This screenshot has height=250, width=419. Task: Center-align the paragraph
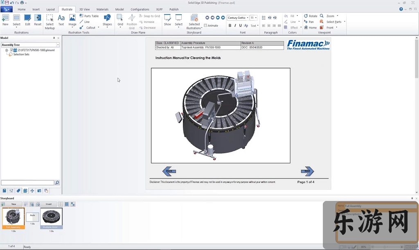pyautogui.click(x=269, y=26)
